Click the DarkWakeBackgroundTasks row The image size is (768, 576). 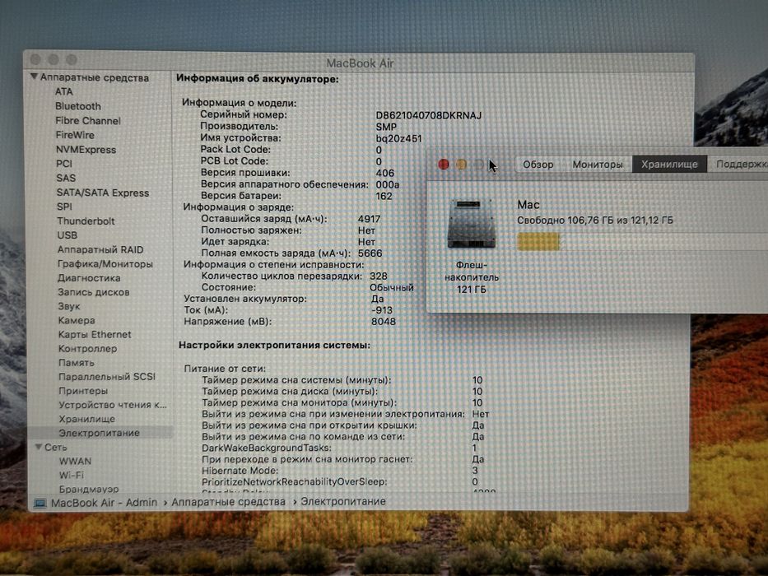point(339,448)
